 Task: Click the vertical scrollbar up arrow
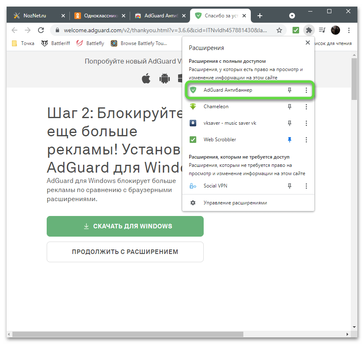pos(354,55)
